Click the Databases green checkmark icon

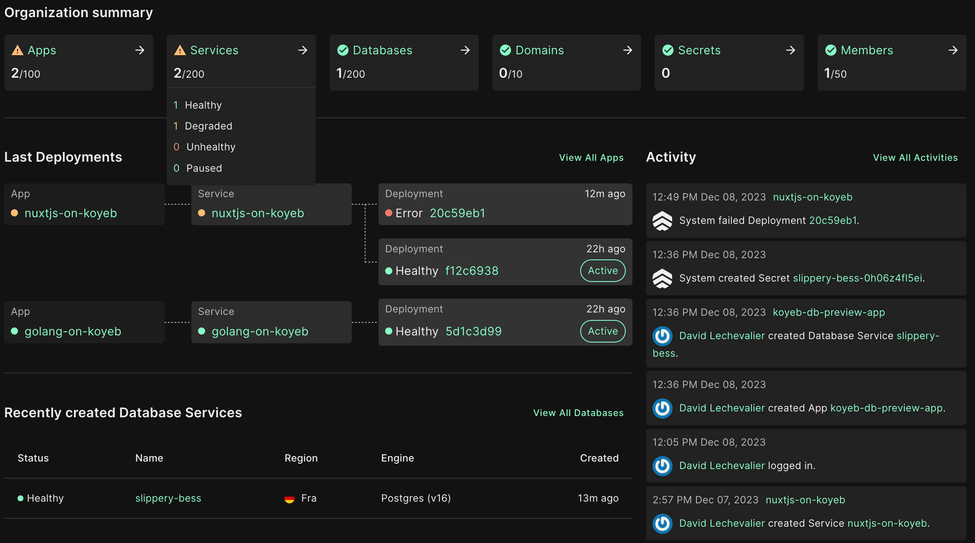tap(343, 51)
